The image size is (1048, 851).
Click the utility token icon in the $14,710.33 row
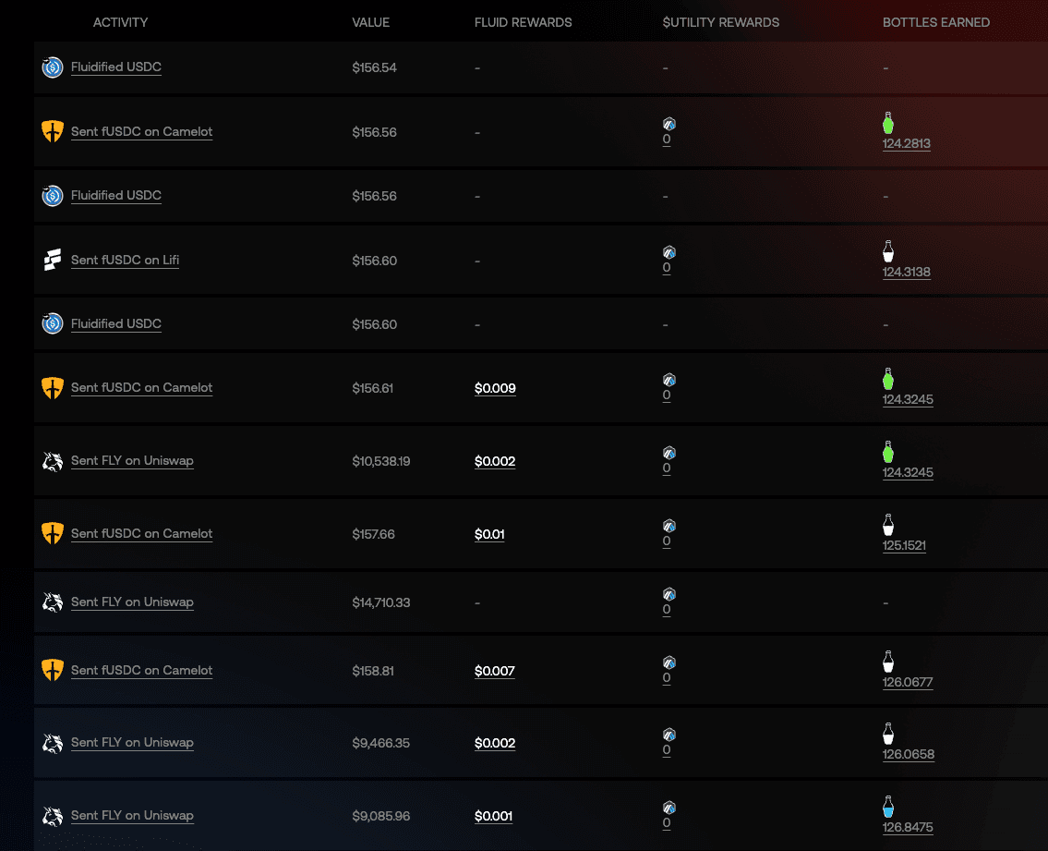[669, 594]
